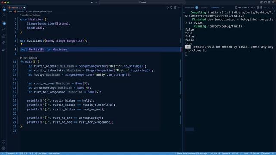Split the terminal panel
The height and width of the screenshot is (155, 276).
257,8
